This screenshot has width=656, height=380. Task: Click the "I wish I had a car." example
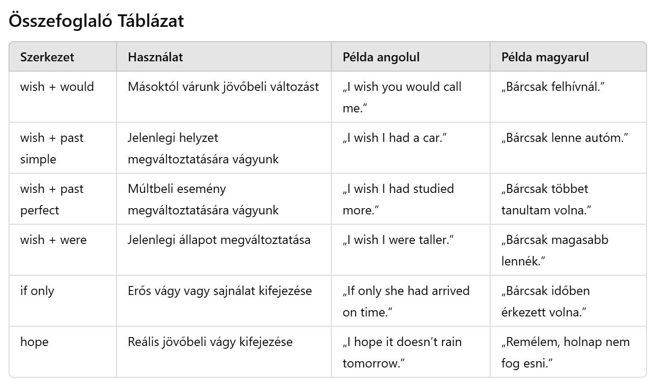395,138
